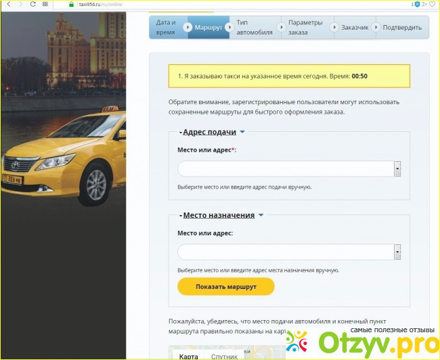Click into the pickup address text field
The image size is (440, 360).
tap(286, 169)
